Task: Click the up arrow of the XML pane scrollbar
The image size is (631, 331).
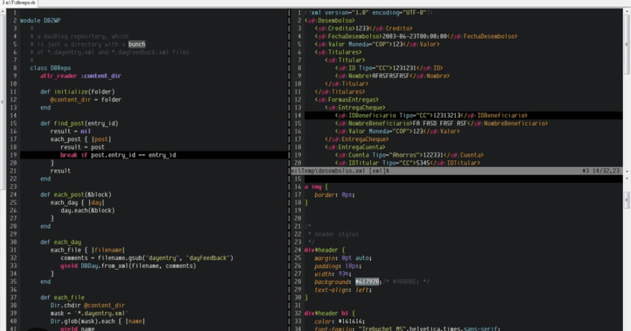Action: pyautogui.click(x=627, y=12)
